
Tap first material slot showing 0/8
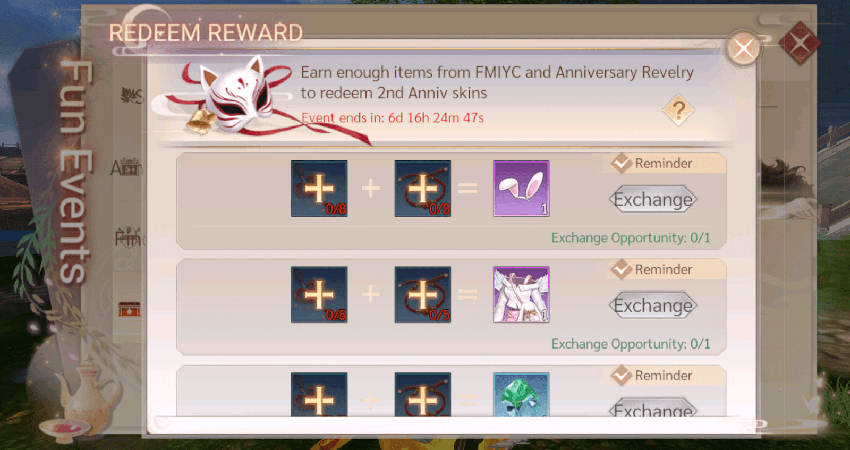[319, 189]
